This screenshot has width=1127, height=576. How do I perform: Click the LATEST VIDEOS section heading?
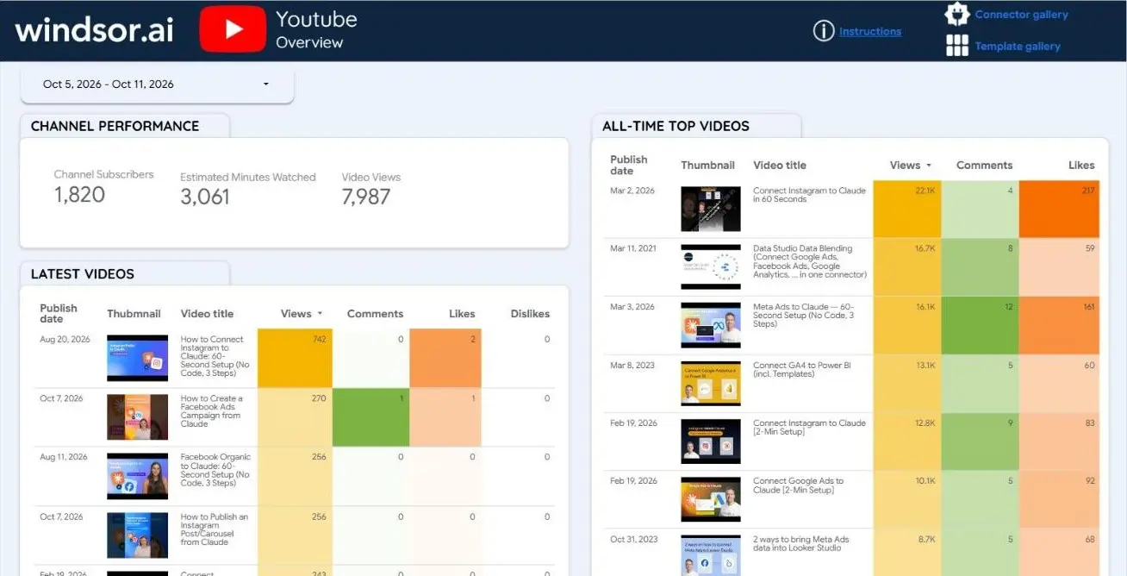(83, 274)
